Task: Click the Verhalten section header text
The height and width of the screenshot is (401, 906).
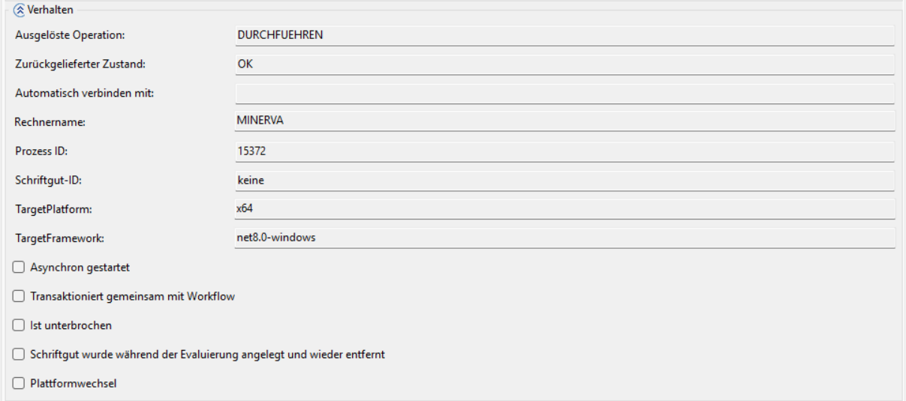Action: click(x=50, y=10)
